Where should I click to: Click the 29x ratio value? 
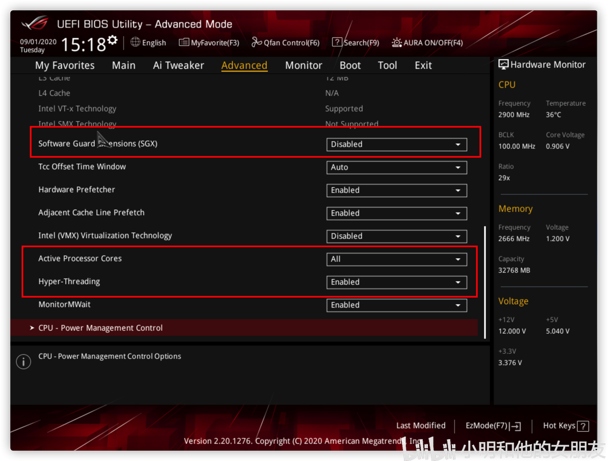pyautogui.click(x=504, y=178)
